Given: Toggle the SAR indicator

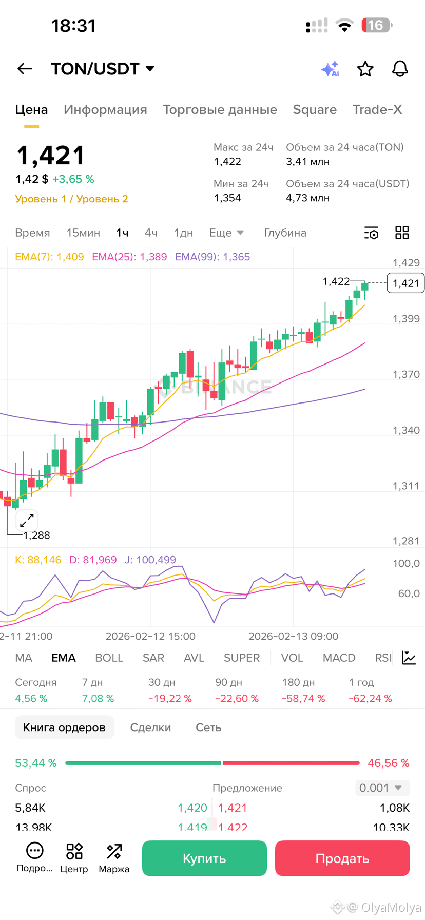Looking at the screenshot, I should [153, 658].
